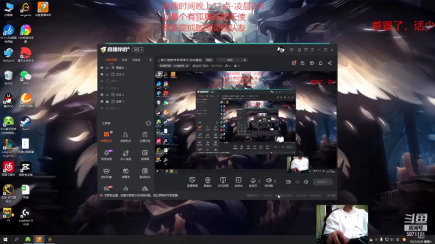The width and height of the screenshot is (435, 244).
Task: Toggle visibility of the 文本 2 layer
Action: pos(102,94)
